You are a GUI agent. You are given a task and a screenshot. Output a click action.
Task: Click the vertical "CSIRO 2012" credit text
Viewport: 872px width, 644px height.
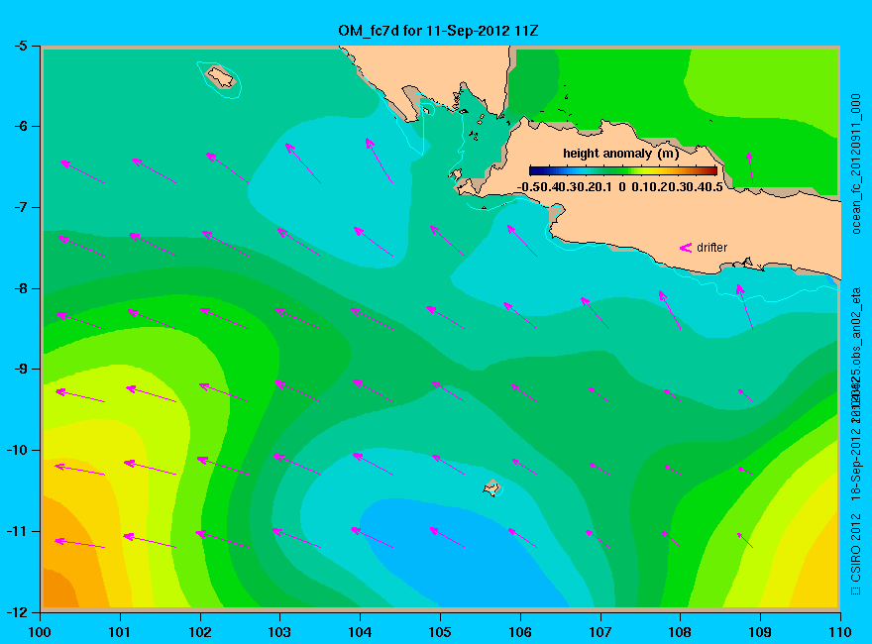point(856,548)
